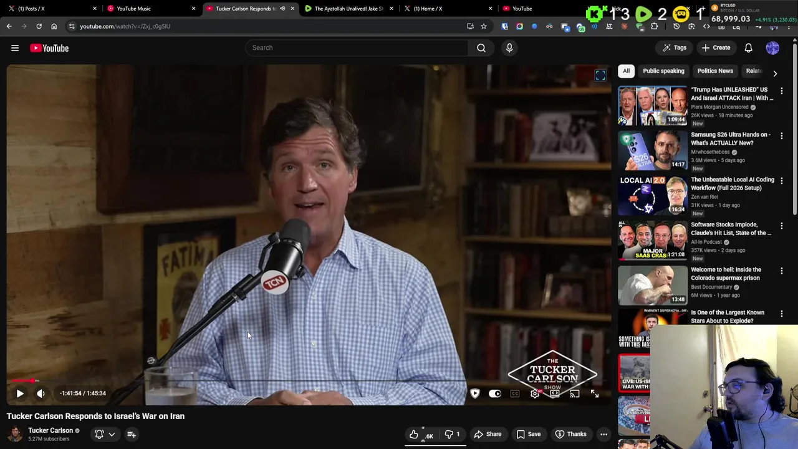Viewport: 798px width, 449px height.
Task: Show next filter chips with arrow
Action: point(775,73)
